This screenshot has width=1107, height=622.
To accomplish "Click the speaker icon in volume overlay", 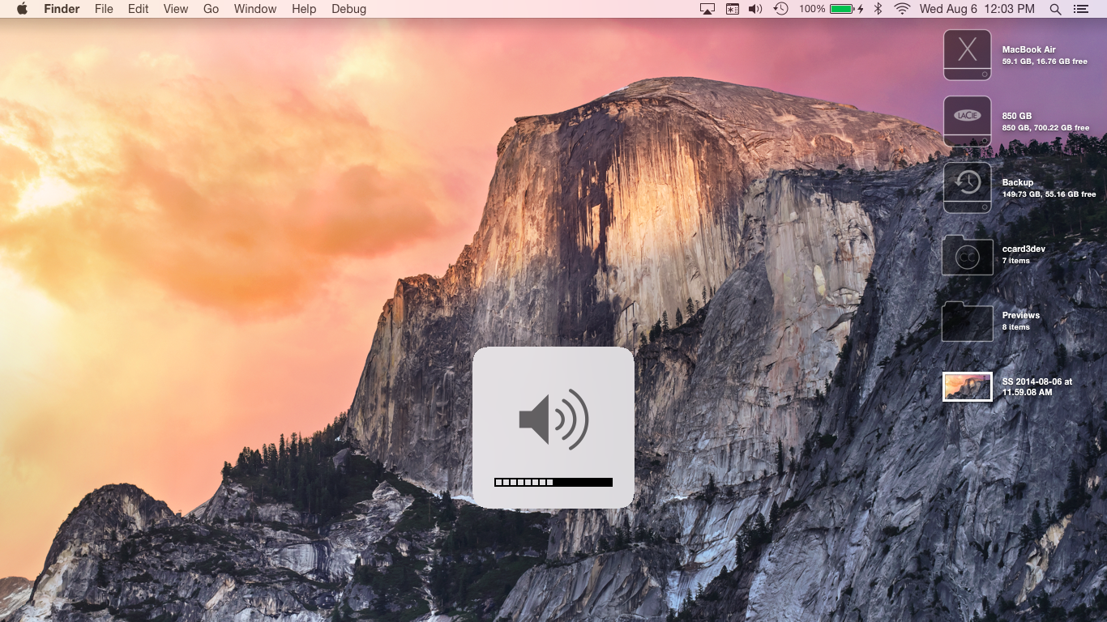I will tap(553, 420).
